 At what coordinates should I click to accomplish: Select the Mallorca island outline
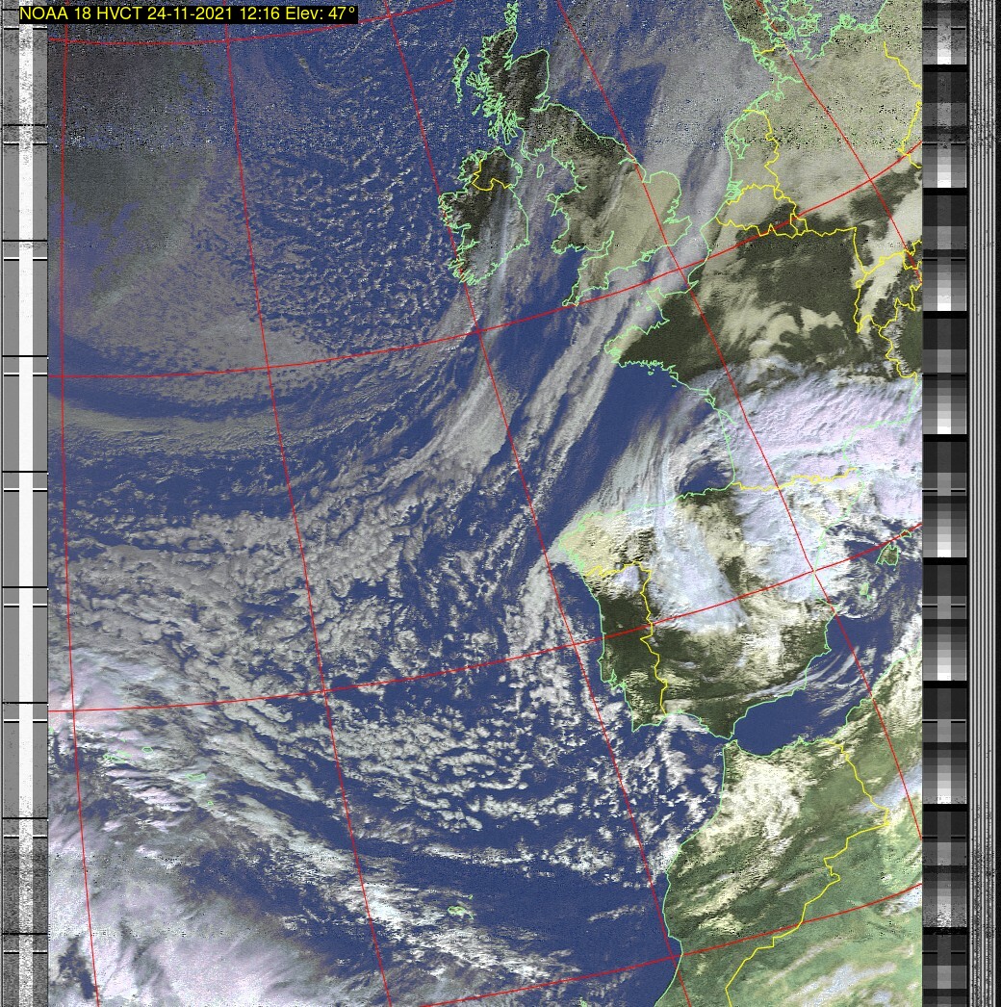(890, 555)
